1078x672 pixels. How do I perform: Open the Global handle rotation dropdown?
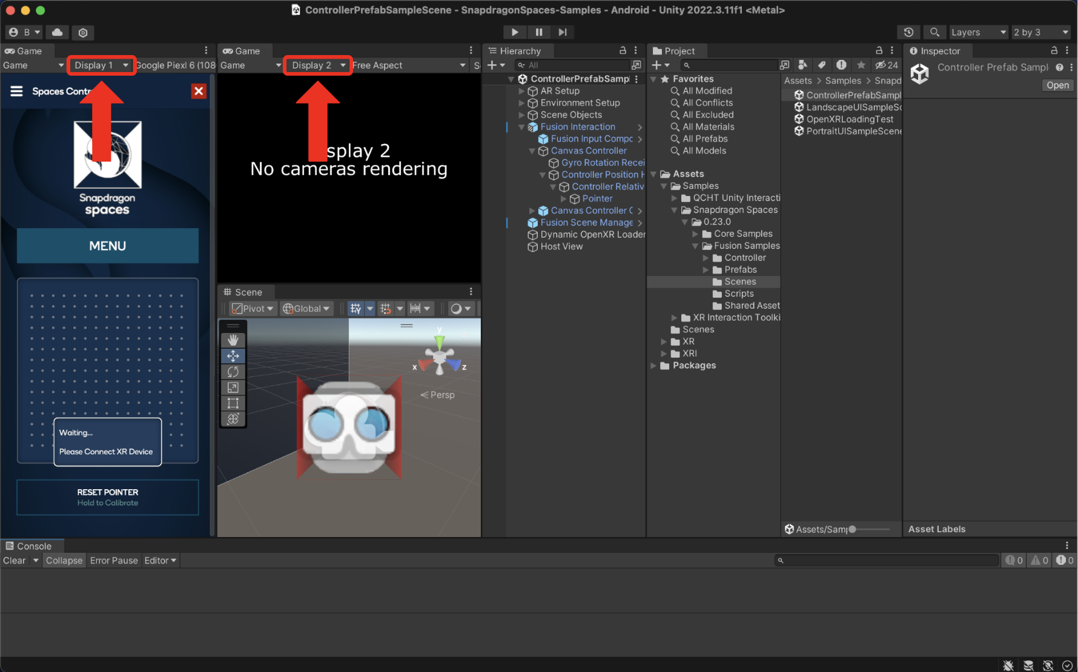pyautogui.click(x=307, y=309)
